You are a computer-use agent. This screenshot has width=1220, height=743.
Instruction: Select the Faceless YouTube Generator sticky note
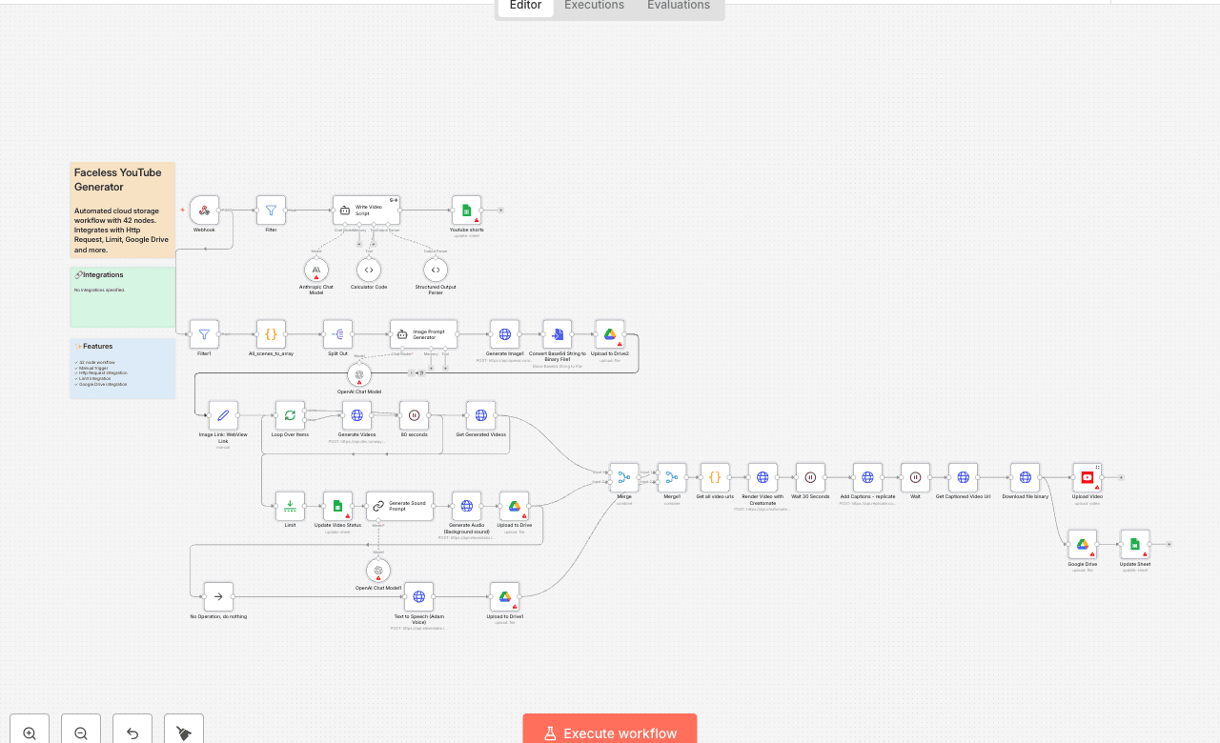[x=122, y=210]
